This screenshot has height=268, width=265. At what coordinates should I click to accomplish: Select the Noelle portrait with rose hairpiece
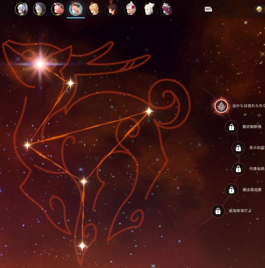click(130, 9)
